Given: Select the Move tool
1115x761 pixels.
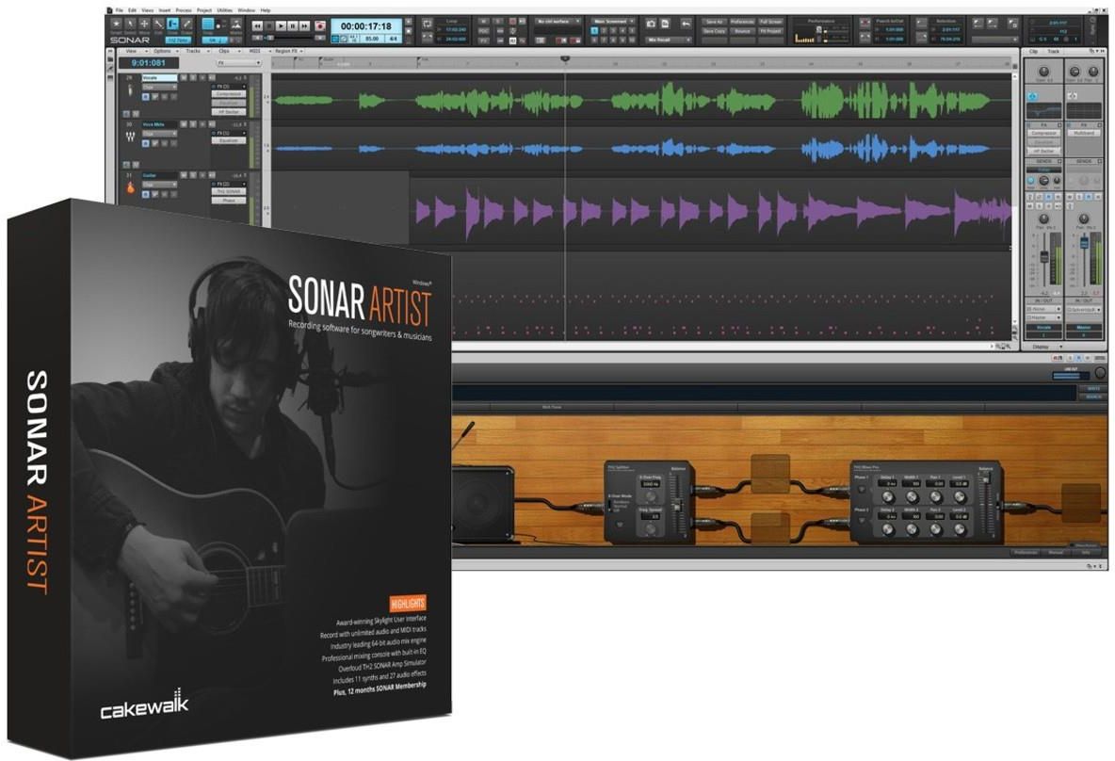Looking at the screenshot, I should pos(145,24).
